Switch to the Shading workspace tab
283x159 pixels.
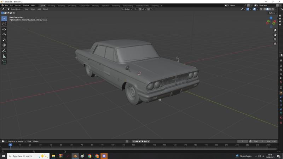click(95, 6)
